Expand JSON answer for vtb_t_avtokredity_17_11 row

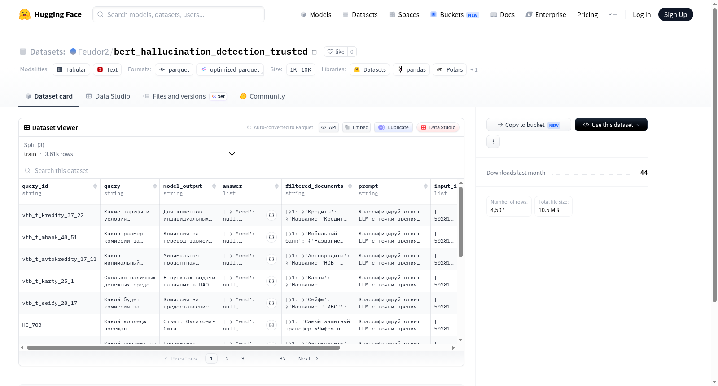click(271, 259)
